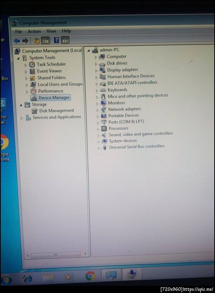The width and height of the screenshot is (215, 293).
Task: Select the Shared Folders icon
Action: [x=33, y=78]
